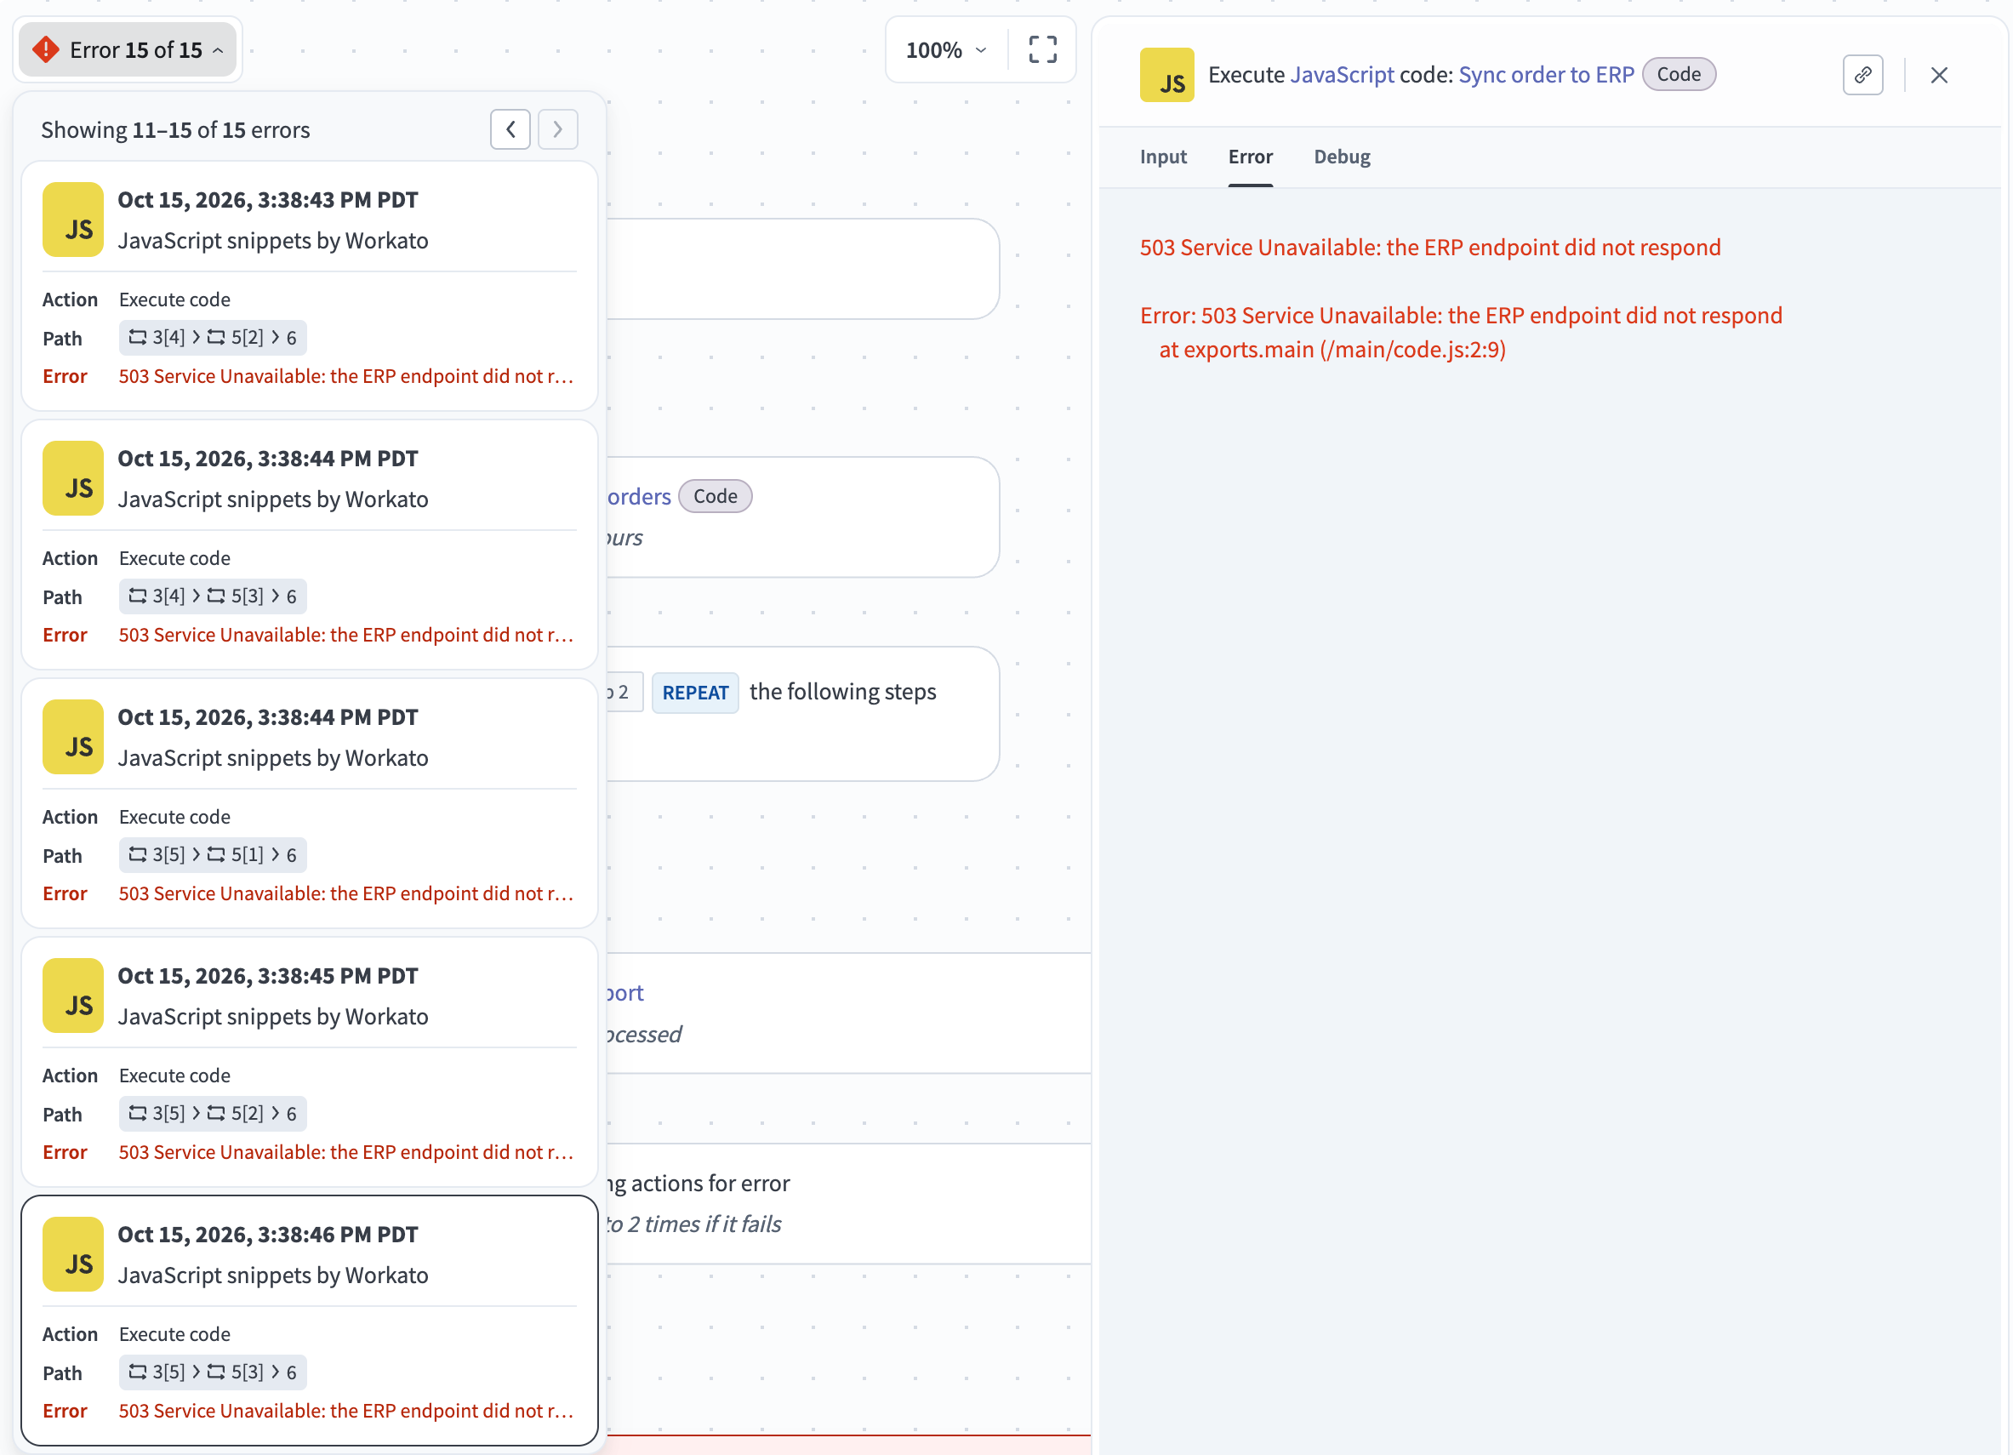
Task: Open Sync order to ERP link
Action: (1545, 75)
